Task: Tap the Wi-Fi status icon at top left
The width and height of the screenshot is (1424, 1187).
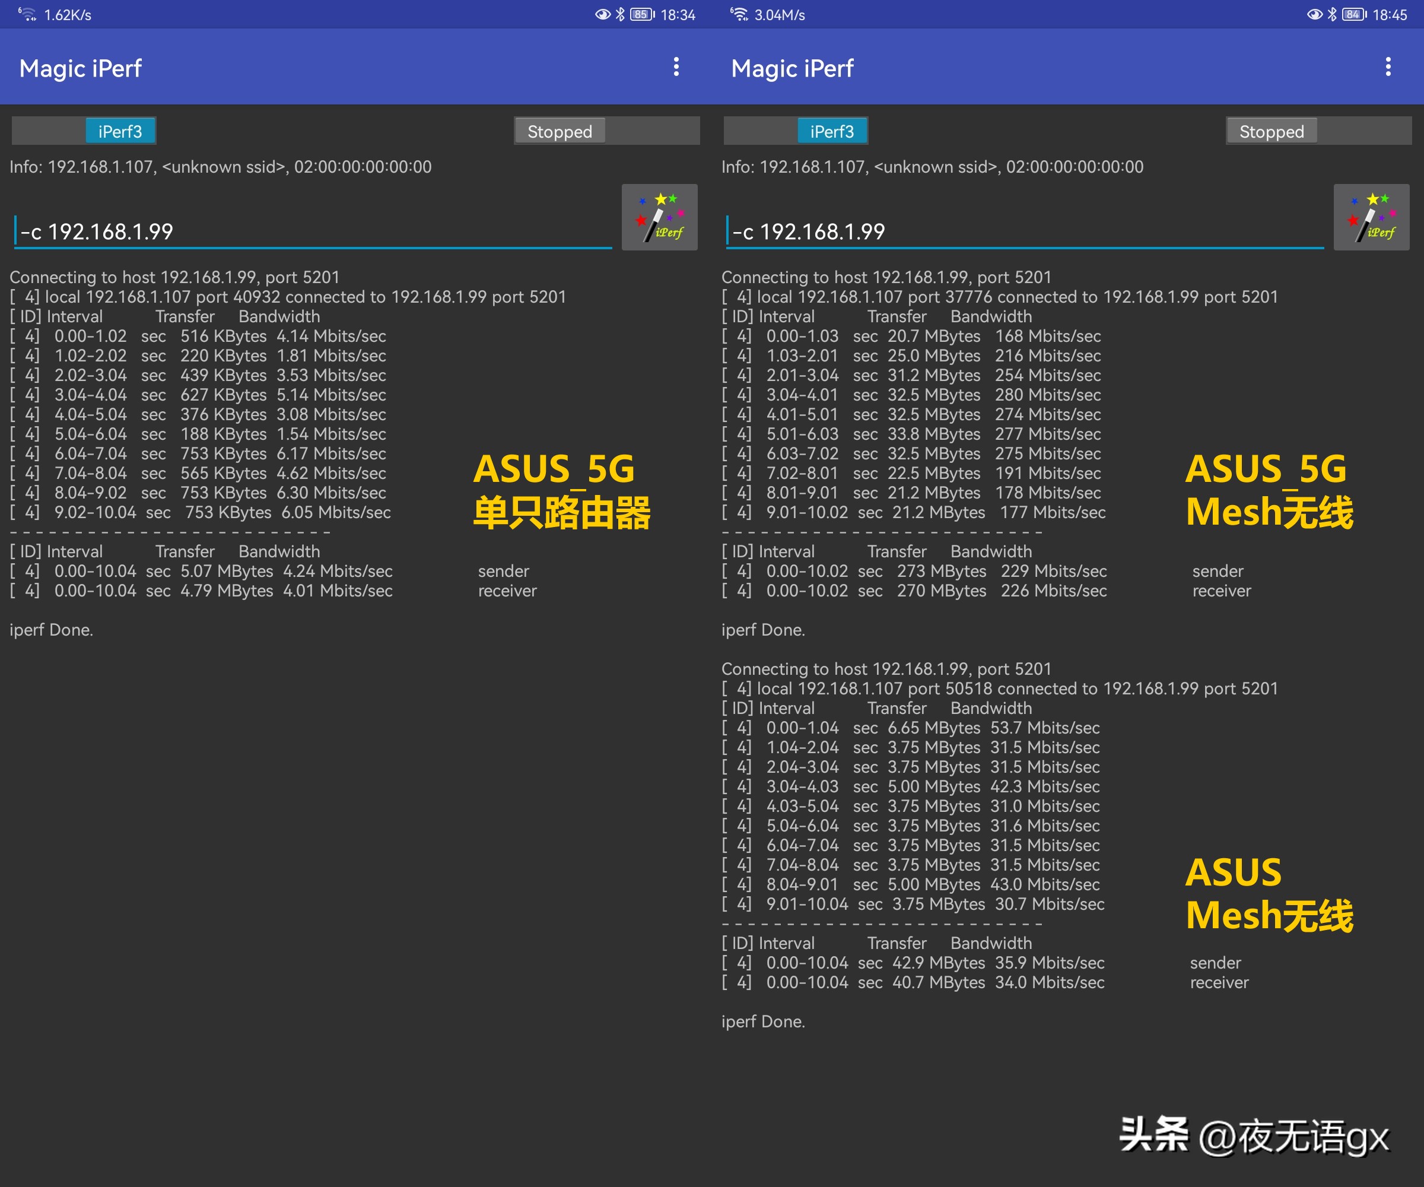Action: click(27, 14)
